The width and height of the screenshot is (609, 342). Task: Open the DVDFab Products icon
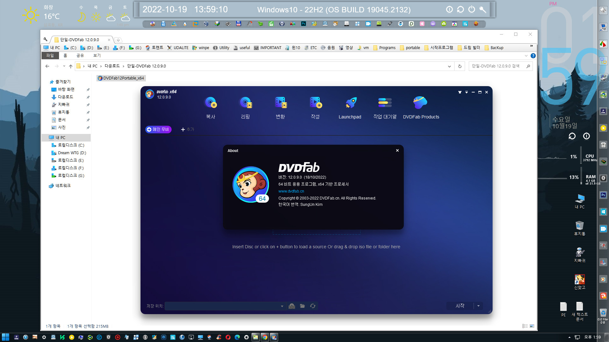coord(421,103)
